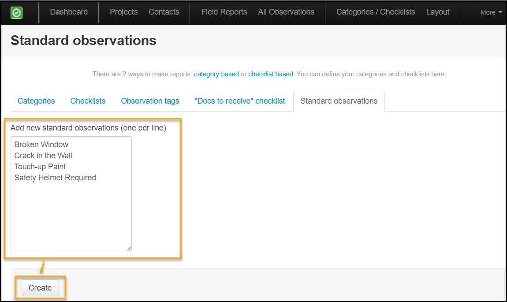This screenshot has width=507, height=302.
Task: Switch to the Checklists tab
Action: 88,101
